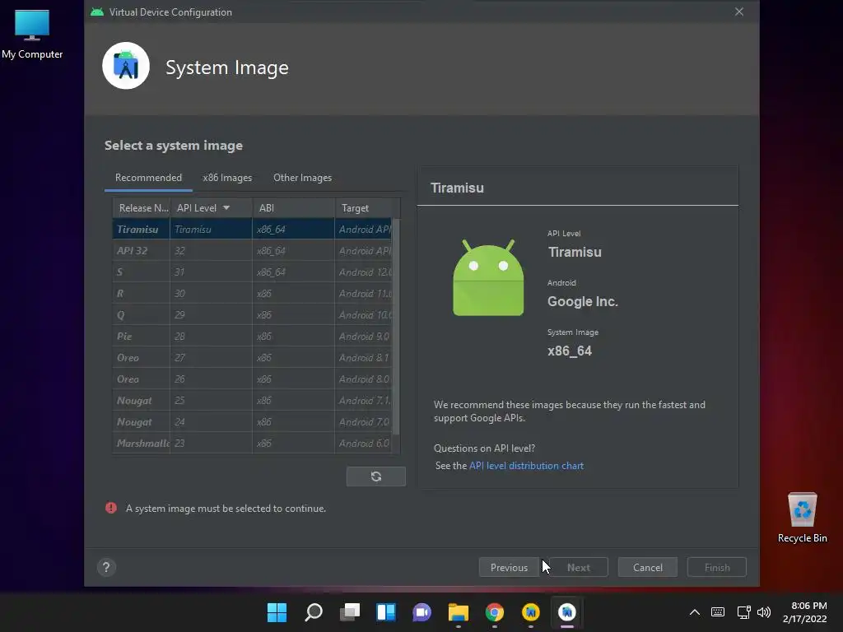Click the Previous button
Image resolution: width=843 pixels, height=632 pixels.
509,568
